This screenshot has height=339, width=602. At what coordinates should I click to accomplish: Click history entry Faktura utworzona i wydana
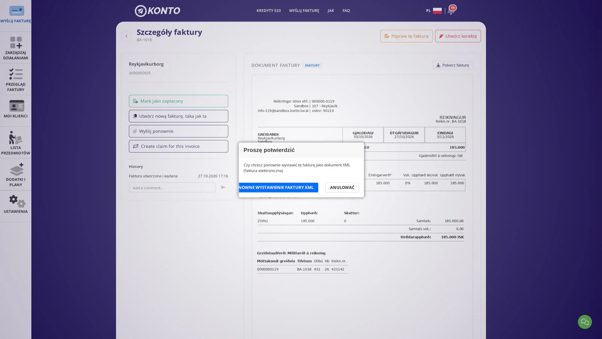tap(153, 176)
